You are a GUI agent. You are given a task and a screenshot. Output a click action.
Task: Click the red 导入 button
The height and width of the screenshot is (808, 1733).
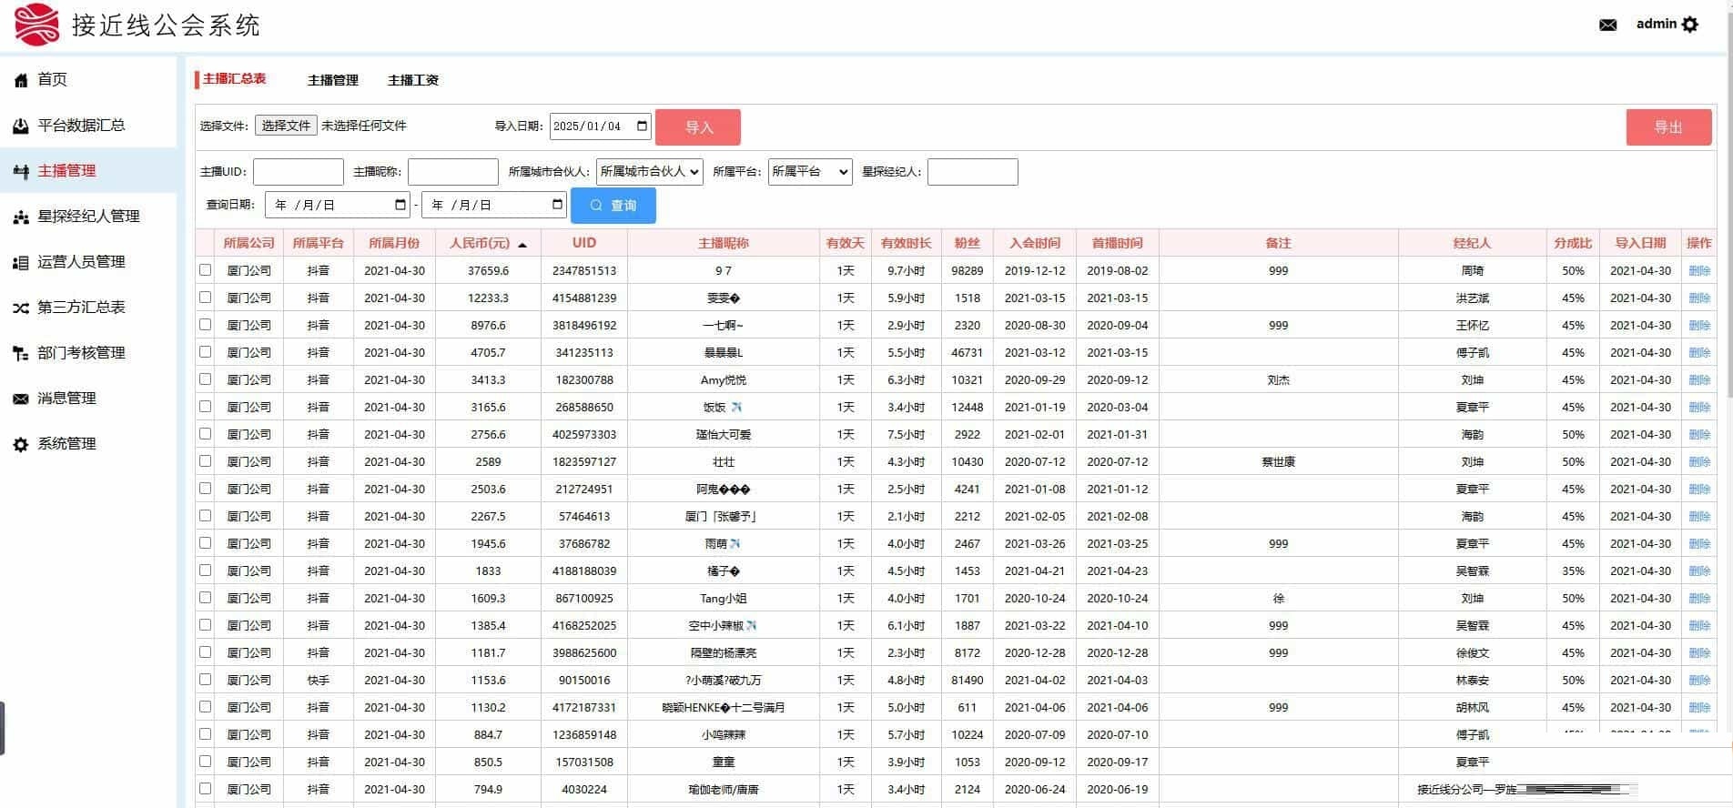click(x=698, y=127)
